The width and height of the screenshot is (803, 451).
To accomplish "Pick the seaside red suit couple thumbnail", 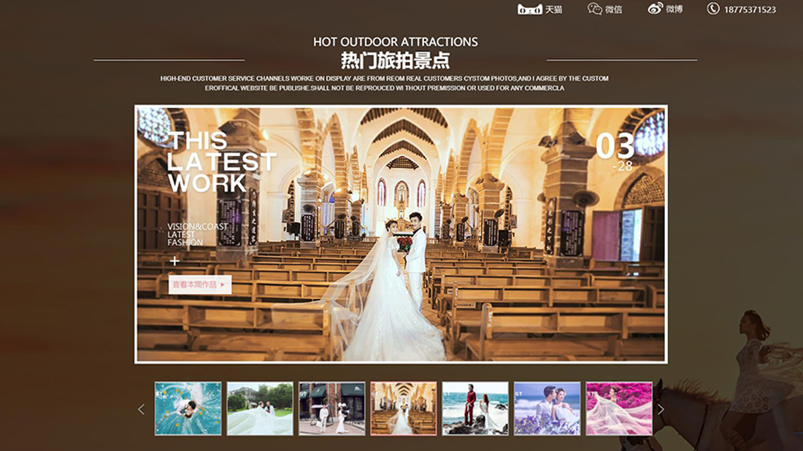I will pyautogui.click(x=475, y=409).
